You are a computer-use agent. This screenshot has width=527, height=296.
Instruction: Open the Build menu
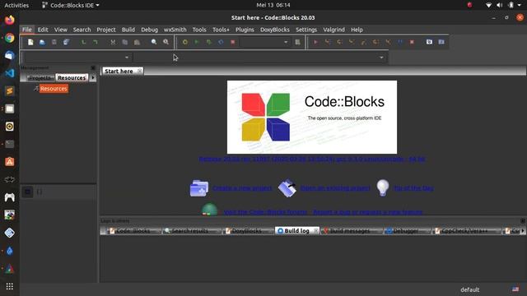pyautogui.click(x=128, y=30)
